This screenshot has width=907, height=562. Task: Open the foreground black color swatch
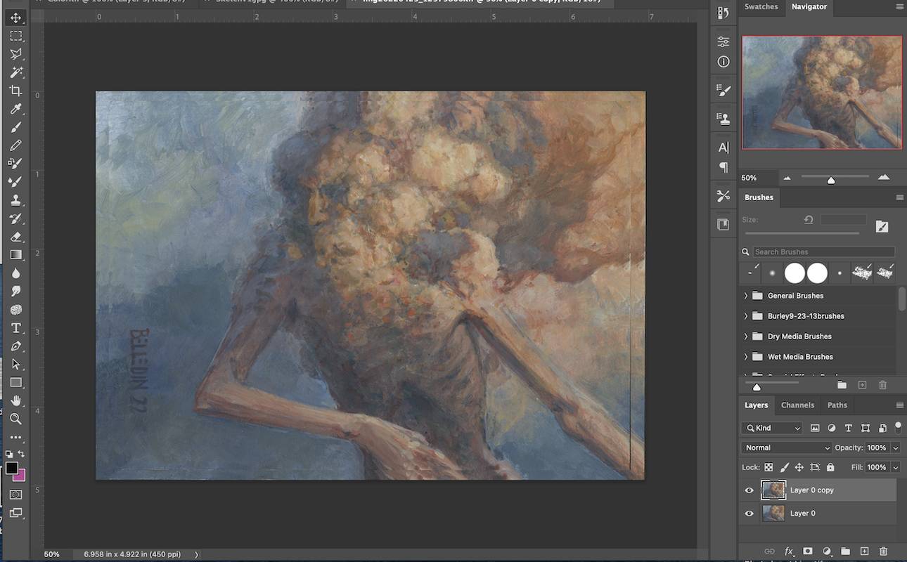click(11, 468)
